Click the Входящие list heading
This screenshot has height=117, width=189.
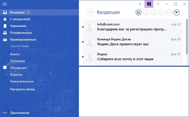pyautogui.click(x=108, y=12)
